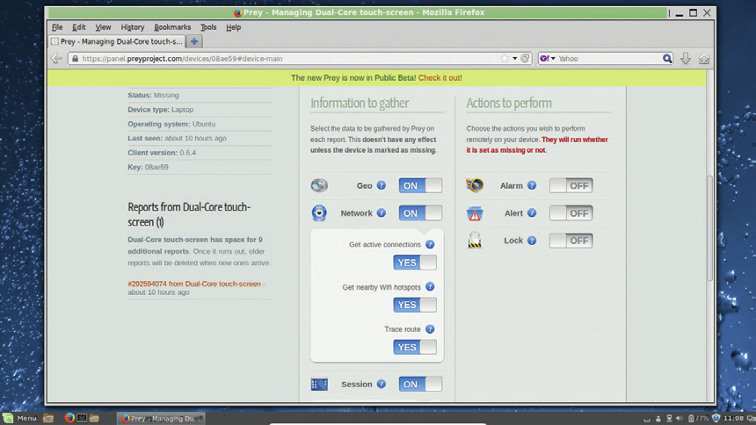Viewport: 756px width, 425px height.
Task: Launch Firefox from taskbar icon
Action: pos(69,418)
